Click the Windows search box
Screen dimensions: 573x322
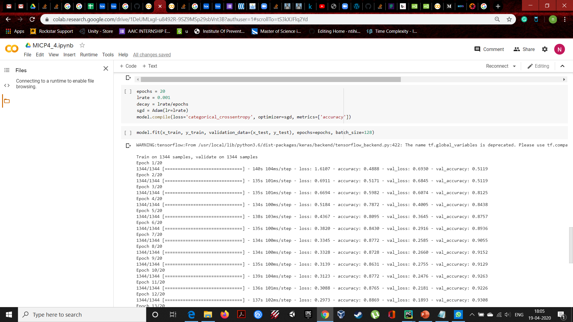(x=82, y=315)
